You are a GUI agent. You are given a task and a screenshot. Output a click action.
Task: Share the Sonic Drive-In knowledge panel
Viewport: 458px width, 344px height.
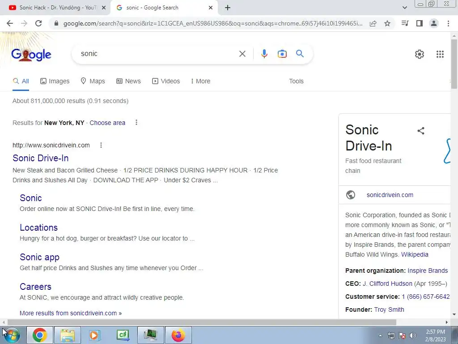[x=420, y=131]
